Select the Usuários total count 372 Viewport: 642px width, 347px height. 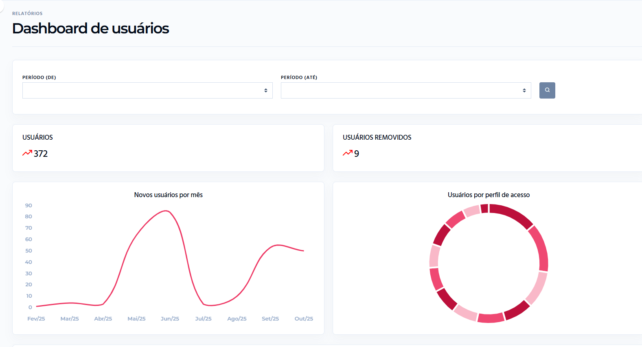[41, 154]
